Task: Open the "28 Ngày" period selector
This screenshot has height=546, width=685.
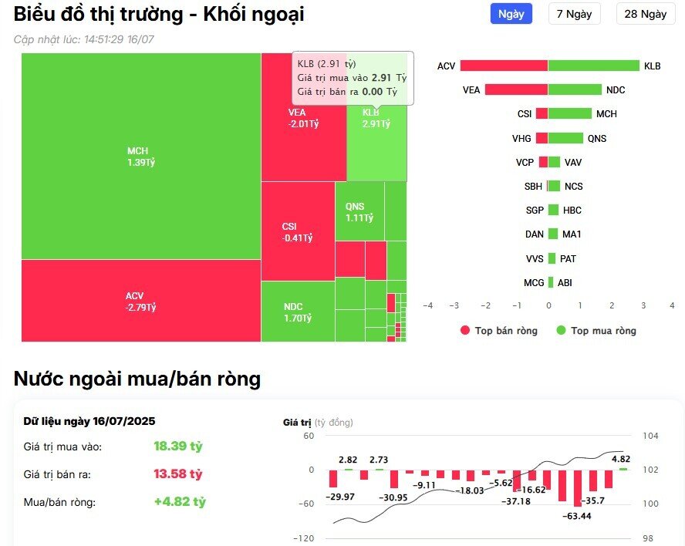Action: (644, 14)
